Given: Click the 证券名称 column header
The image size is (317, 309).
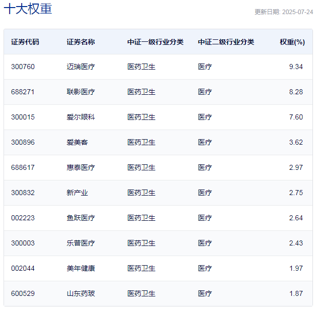Looking at the screenshot, I should [81, 42].
